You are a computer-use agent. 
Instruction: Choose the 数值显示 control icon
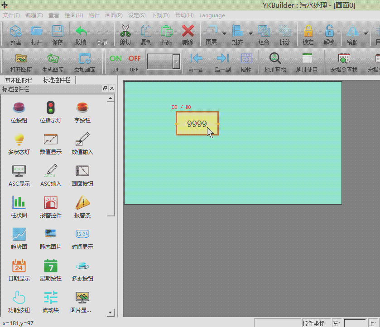[x=51, y=144]
